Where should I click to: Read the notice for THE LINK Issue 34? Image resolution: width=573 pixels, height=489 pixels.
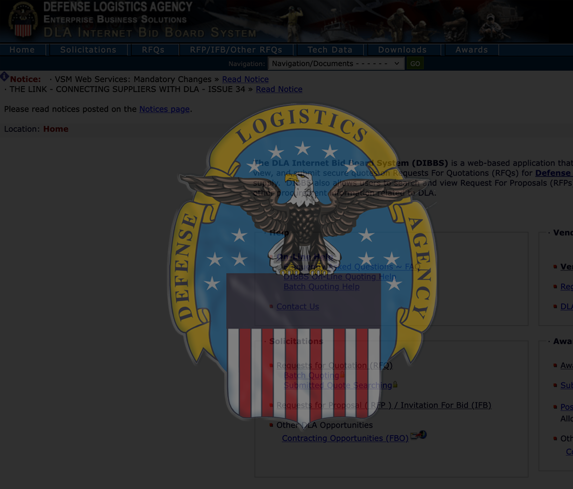[x=279, y=89]
